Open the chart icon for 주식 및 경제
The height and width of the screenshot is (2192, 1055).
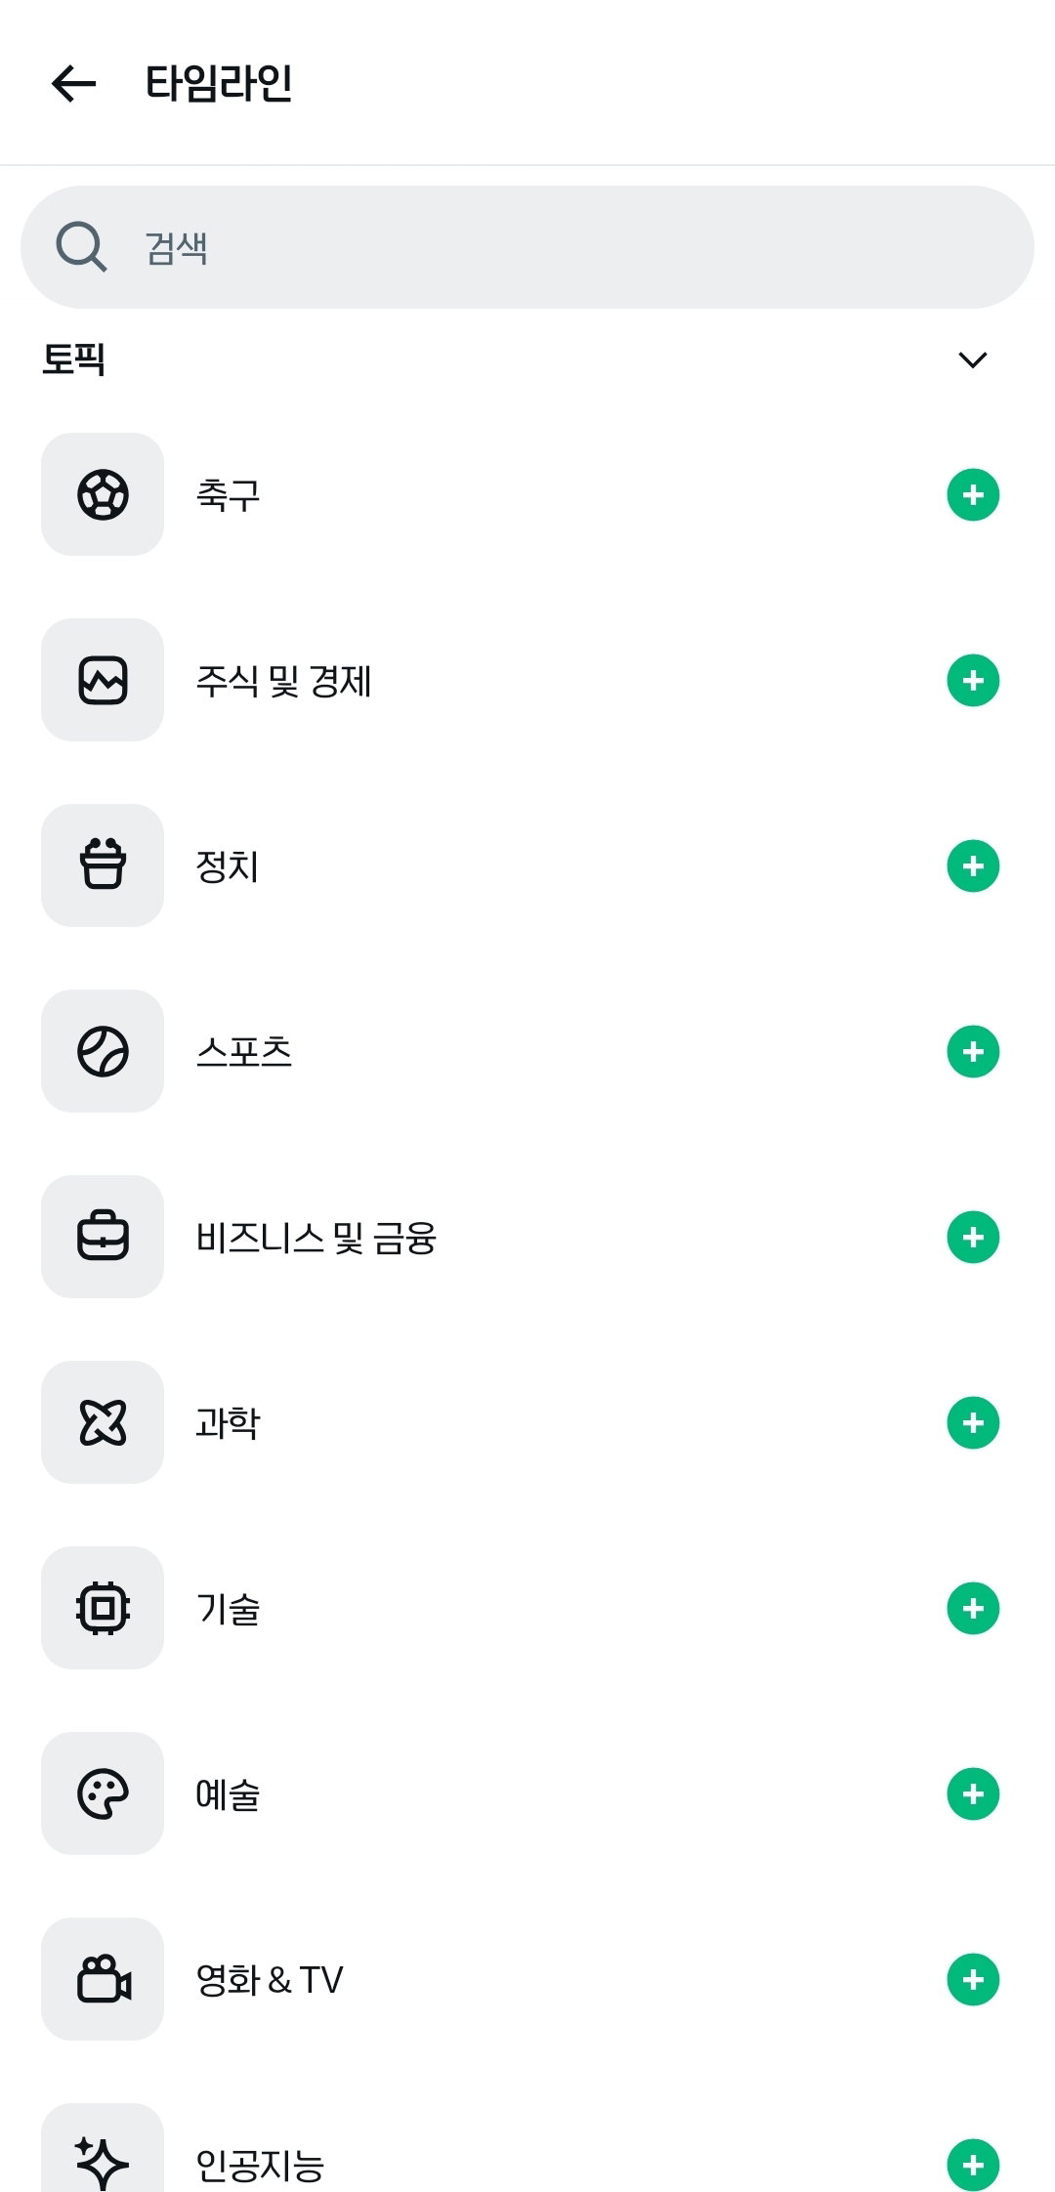[x=103, y=680]
